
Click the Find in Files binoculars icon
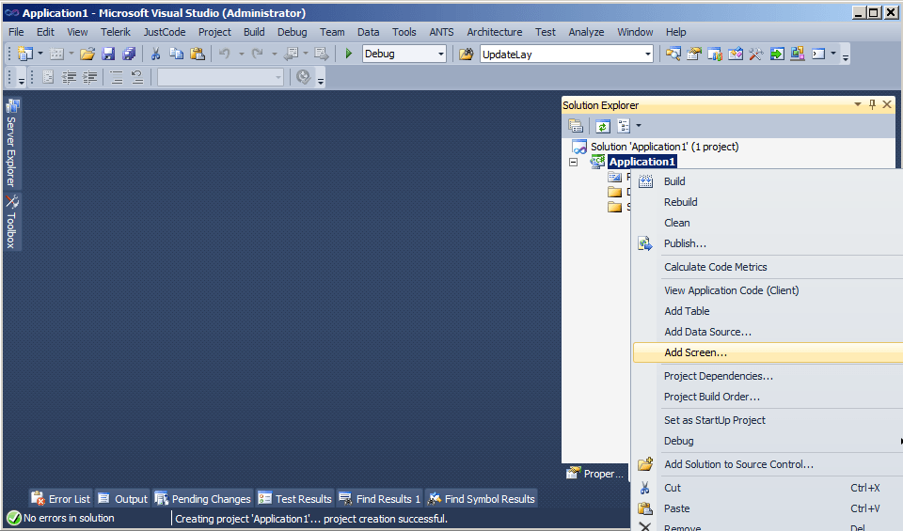click(x=466, y=55)
